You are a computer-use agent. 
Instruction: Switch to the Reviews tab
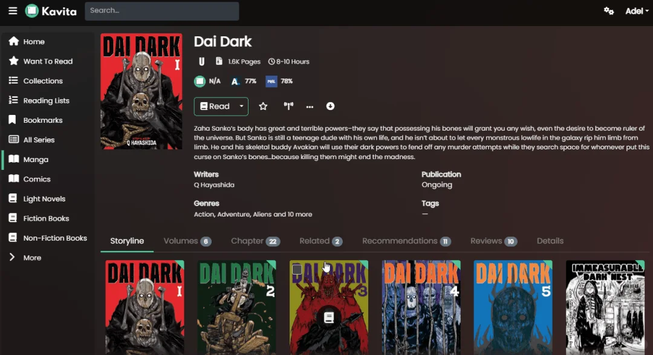coord(493,241)
